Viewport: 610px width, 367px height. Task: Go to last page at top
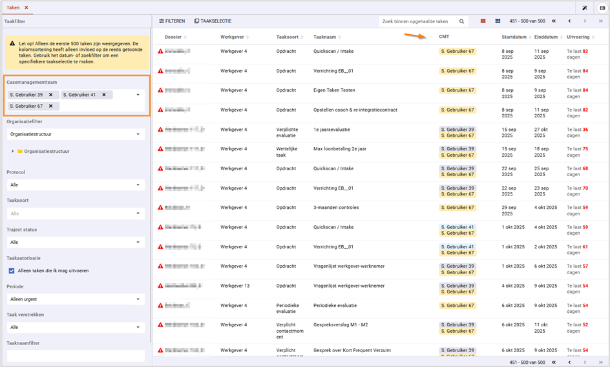point(600,21)
